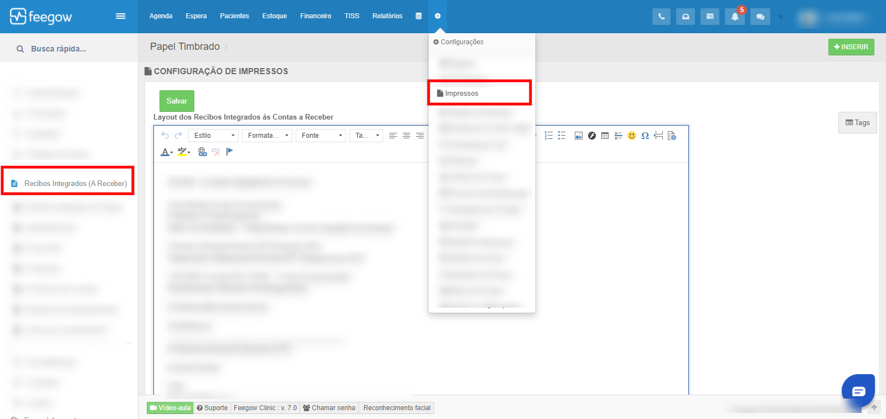Image resolution: width=886 pixels, height=419 pixels.
Task: Insert a smiley emoticon
Action: pyautogui.click(x=632, y=136)
